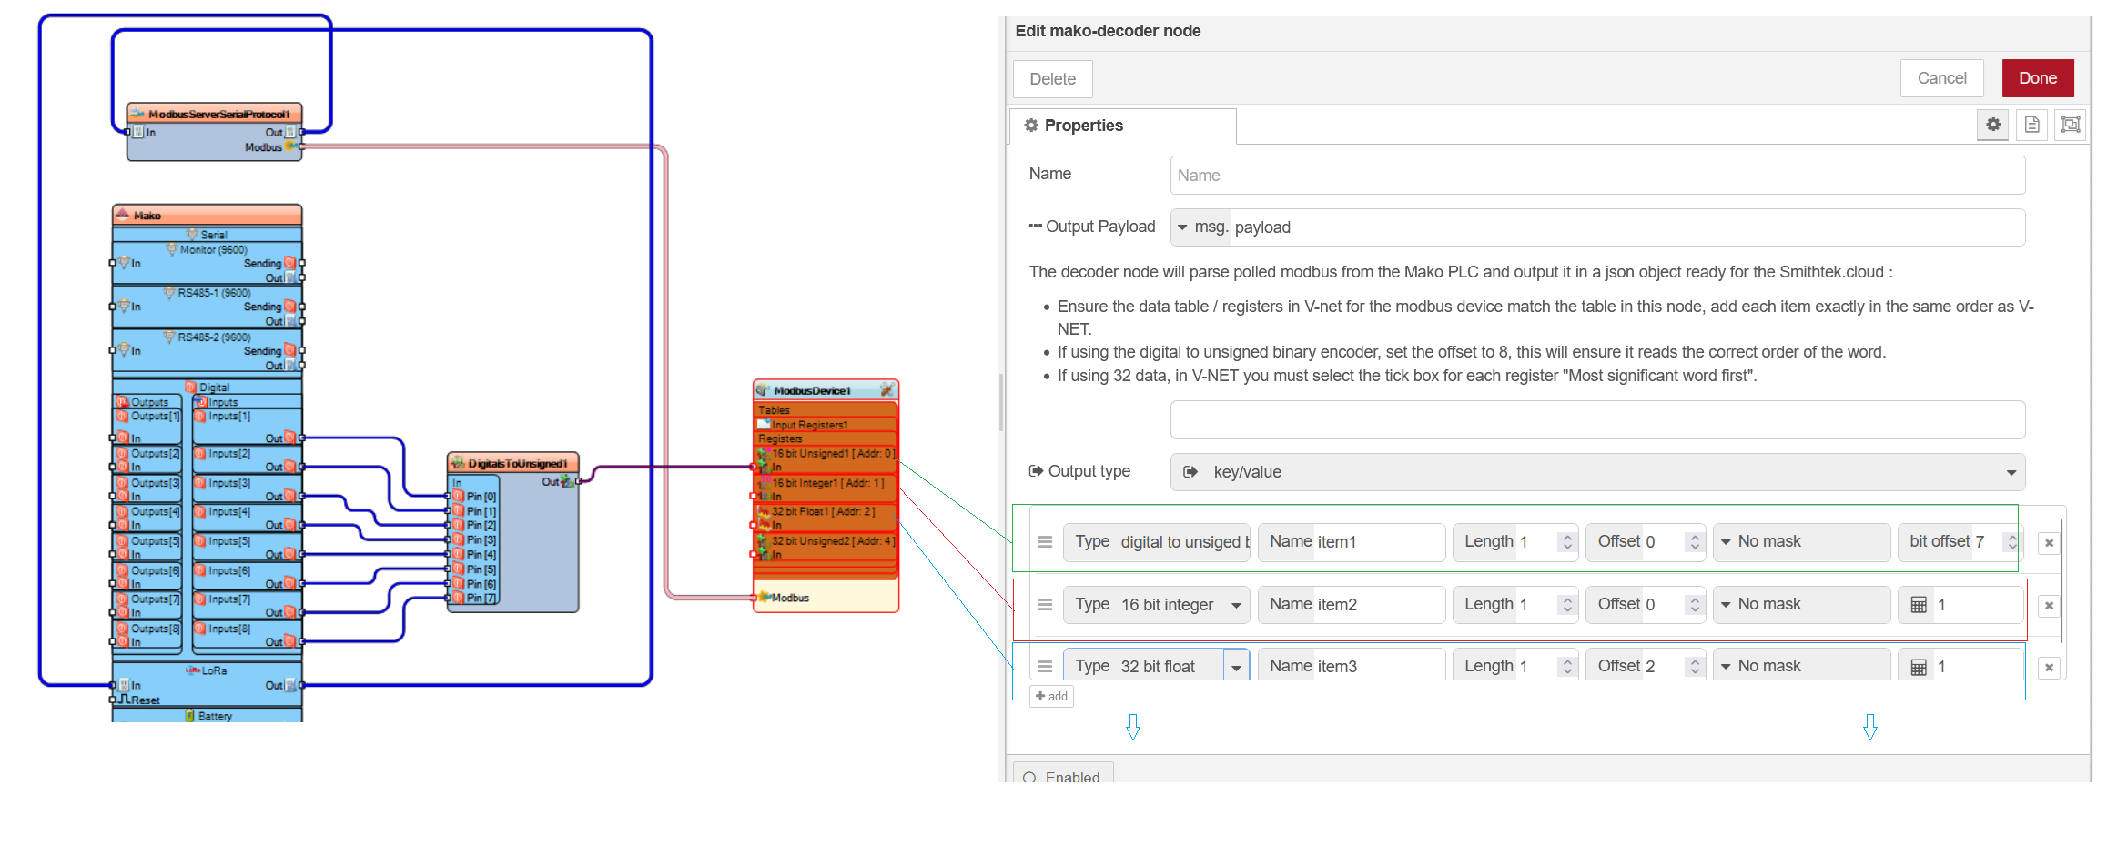Screen dimensions: 2107x856
Task: Open the node appearance icon
Action: (x=2071, y=125)
